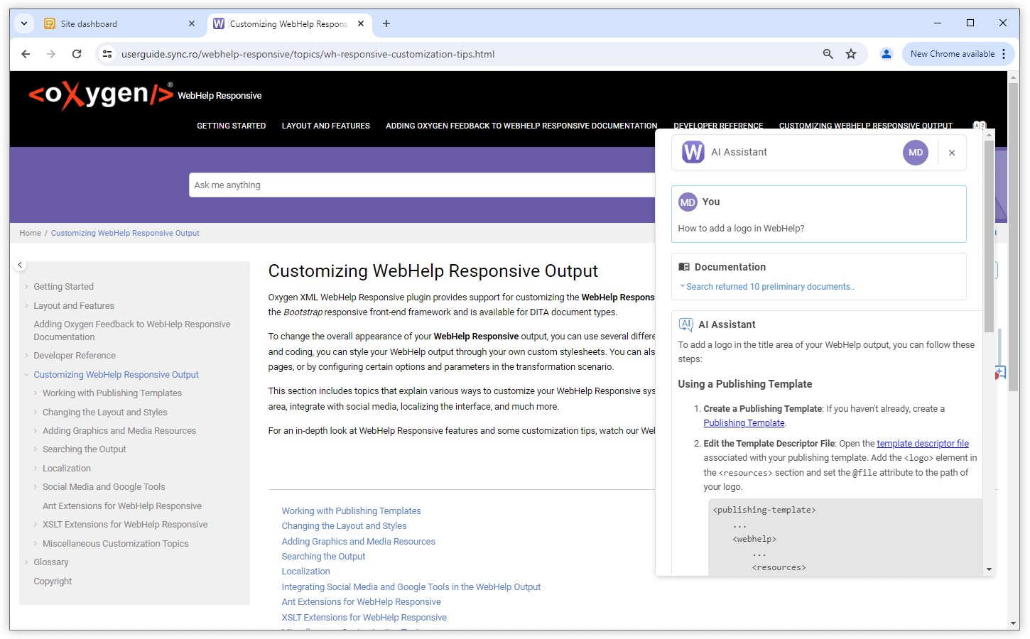
Task: Expand Working with Publishing Templates node
Action: tap(36, 393)
